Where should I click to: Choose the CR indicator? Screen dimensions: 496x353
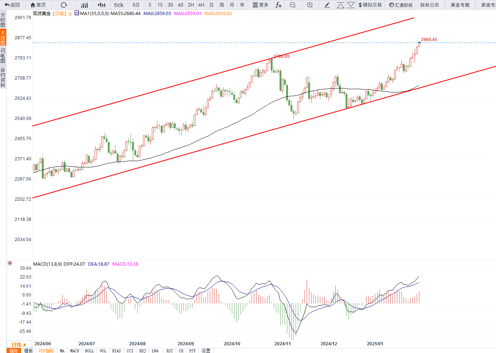tap(181, 351)
